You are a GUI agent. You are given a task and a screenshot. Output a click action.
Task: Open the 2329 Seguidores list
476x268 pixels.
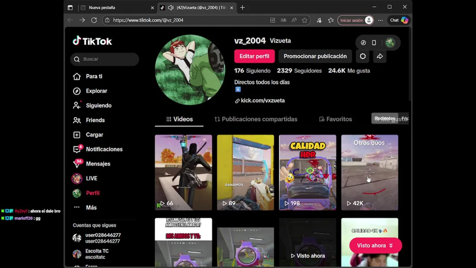pos(299,71)
